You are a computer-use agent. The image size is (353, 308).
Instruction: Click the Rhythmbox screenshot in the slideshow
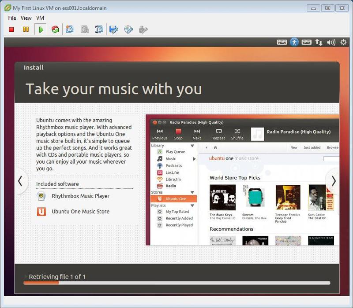(242, 180)
